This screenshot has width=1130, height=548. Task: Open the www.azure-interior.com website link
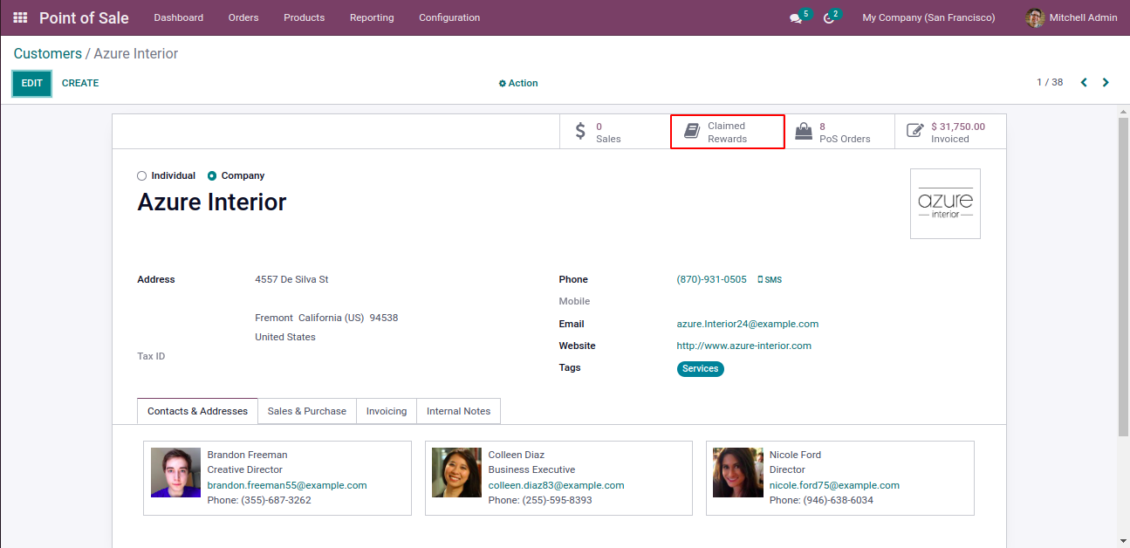744,346
